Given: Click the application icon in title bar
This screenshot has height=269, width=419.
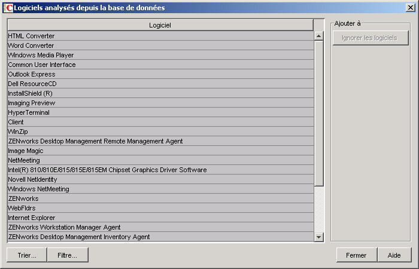Looking at the screenshot, I should (8, 8).
